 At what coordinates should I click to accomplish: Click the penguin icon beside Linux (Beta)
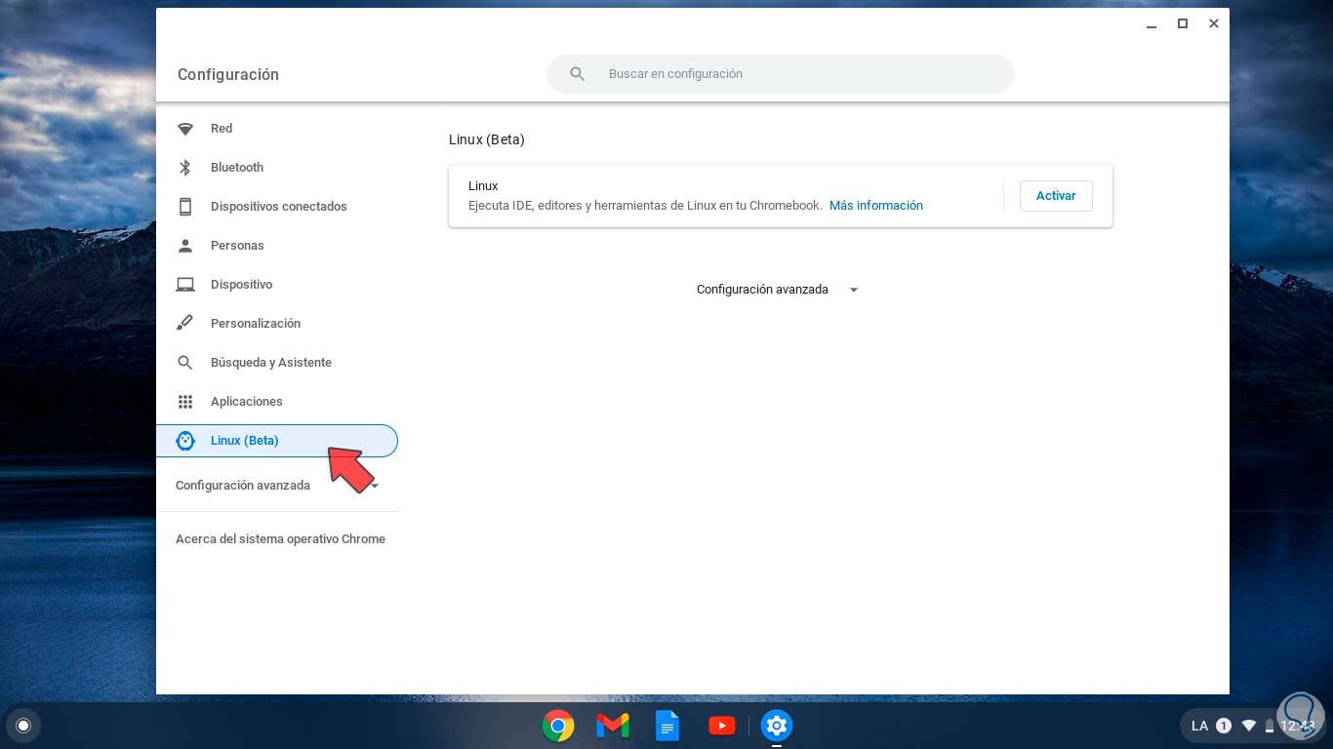pyautogui.click(x=185, y=441)
